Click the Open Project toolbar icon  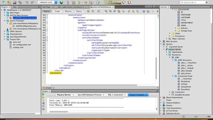(15, 2)
